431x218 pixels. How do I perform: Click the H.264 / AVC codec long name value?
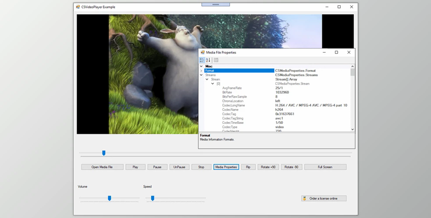tap(311, 106)
